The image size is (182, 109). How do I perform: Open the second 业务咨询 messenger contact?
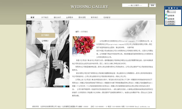170,19
